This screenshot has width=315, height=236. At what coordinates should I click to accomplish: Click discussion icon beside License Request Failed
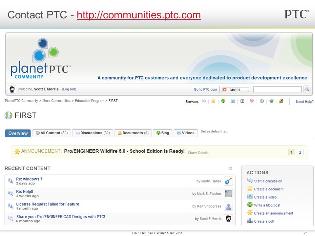[10, 206]
